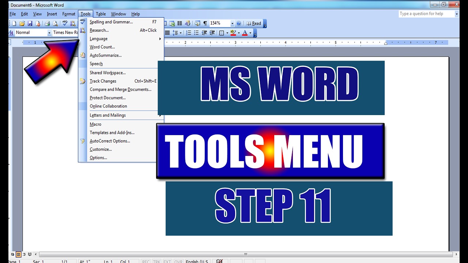Select Word Count menu entry
The image size is (468, 263).
pyautogui.click(x=121, y=47)
